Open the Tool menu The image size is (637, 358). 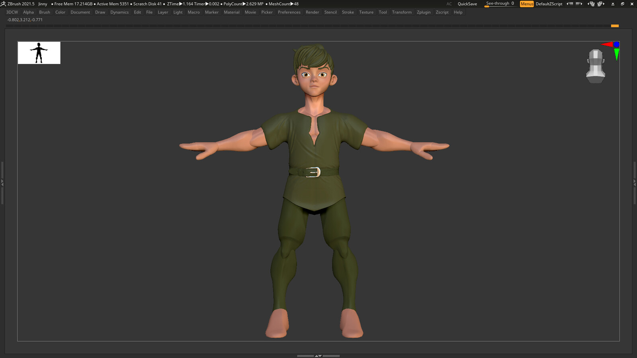[383, 12]
